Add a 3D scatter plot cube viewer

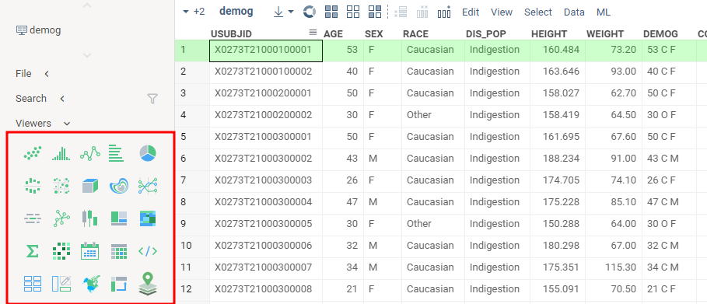point(90,186)
